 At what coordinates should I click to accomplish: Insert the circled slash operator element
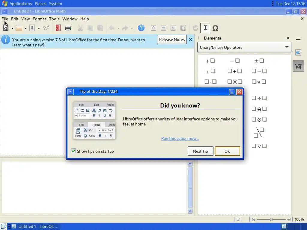click(259, 119)
